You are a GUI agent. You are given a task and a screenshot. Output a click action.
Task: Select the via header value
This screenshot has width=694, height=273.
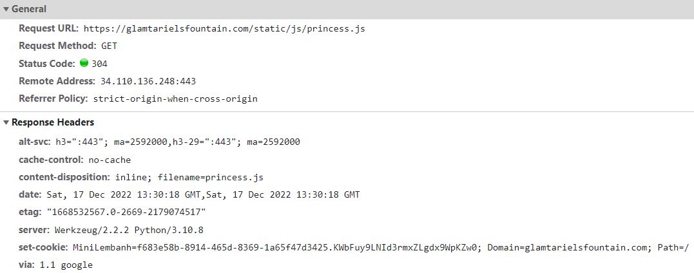coord(66,265)
